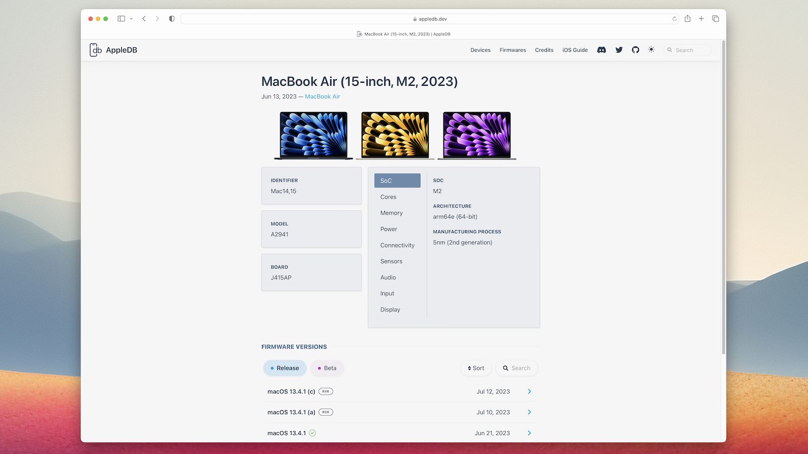The width and height of the screenshot is (808, 454).
Task: Go forward with Safari forward arrow
Action: pos(157,19)
